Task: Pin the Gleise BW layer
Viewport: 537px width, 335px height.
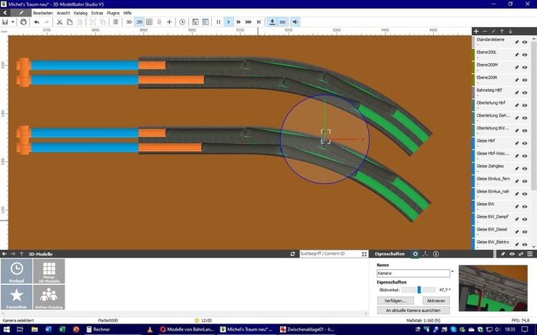Action: coord(517,207)
